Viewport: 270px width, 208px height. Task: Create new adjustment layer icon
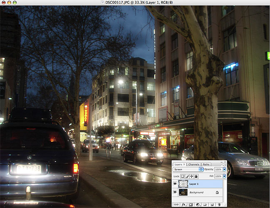click(197, 204)
